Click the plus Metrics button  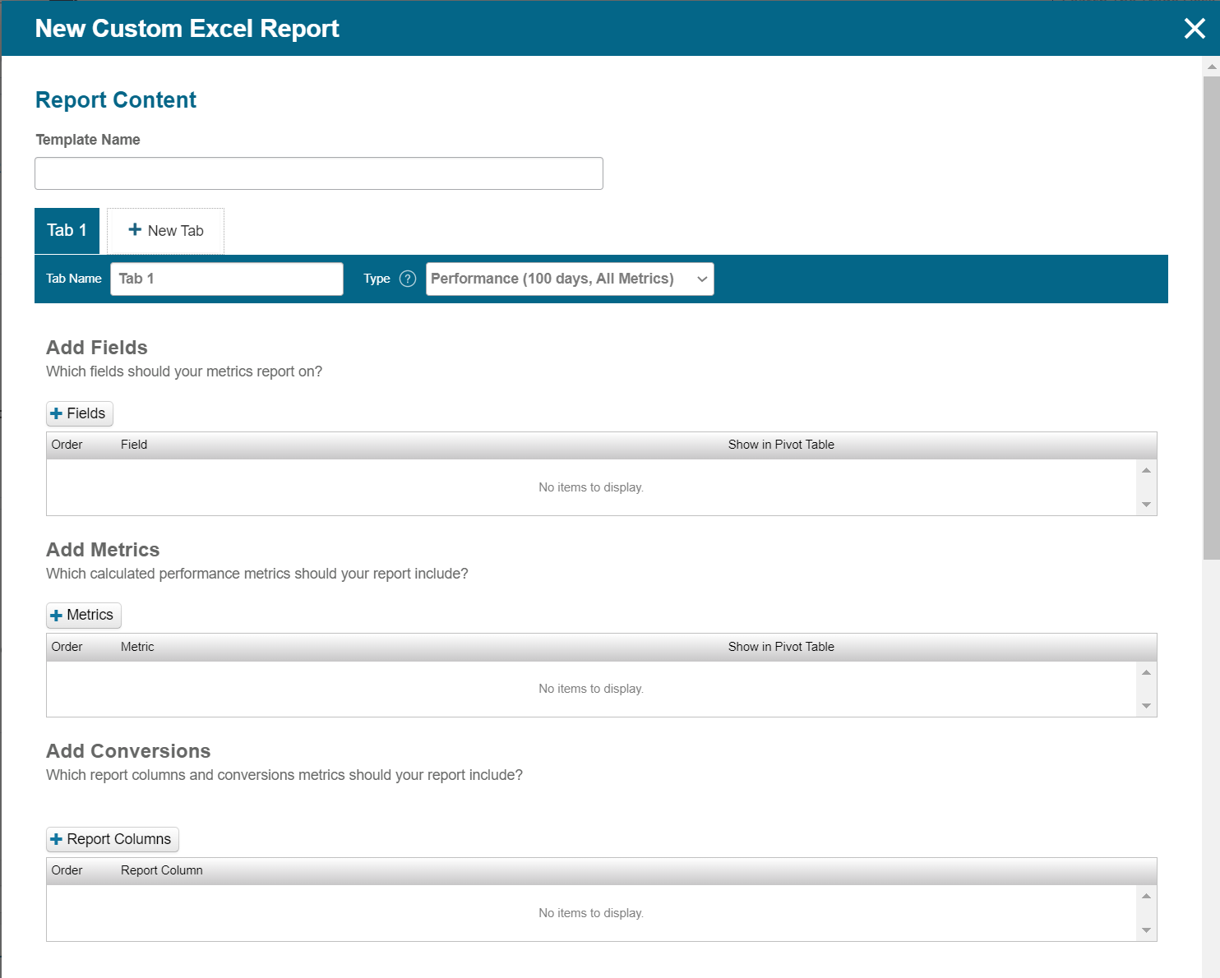pyautogui.click(x=83, y=615)
